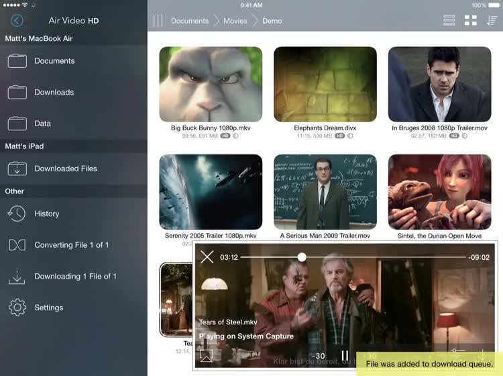
Task: Click the A Serious Man 2009 Trailer.mov name
Action: 325,236
